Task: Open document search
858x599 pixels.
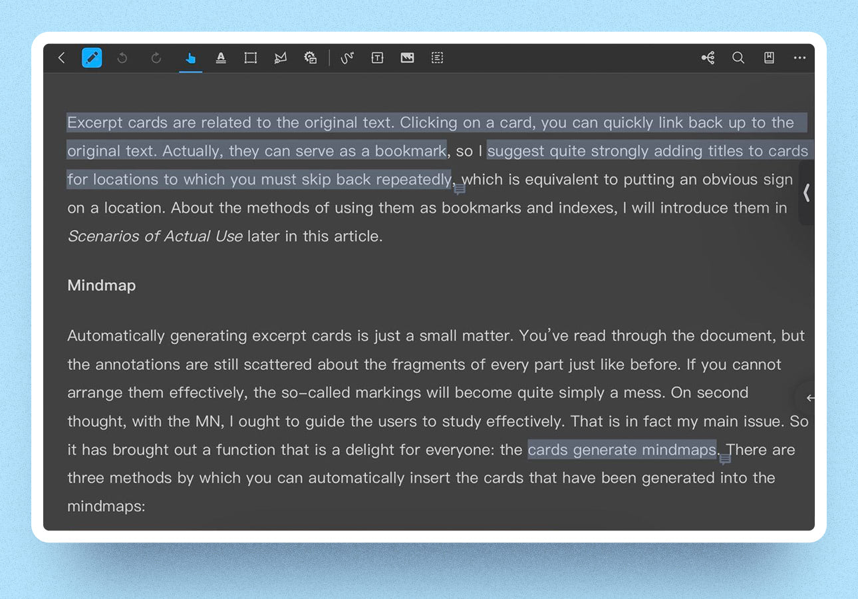Action: (x=738, y=58)
